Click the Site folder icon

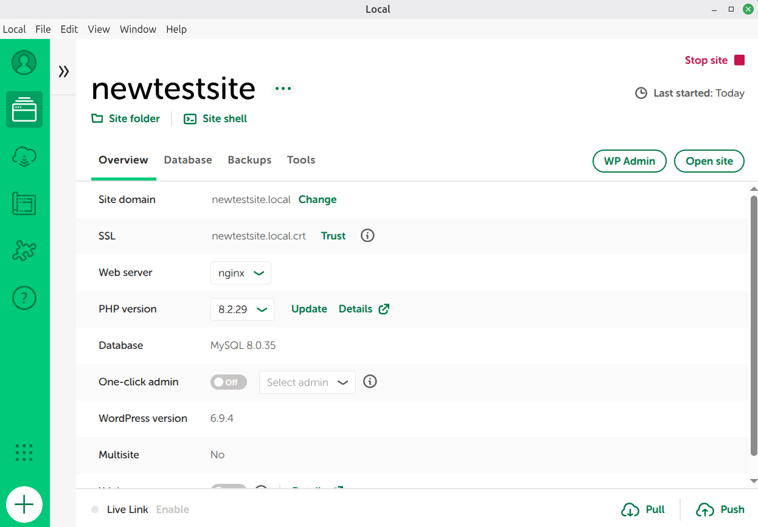pyautogui.click(x=97, y=119)
